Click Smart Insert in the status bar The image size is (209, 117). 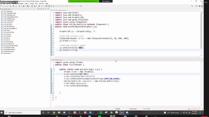(x=133, y=109)
